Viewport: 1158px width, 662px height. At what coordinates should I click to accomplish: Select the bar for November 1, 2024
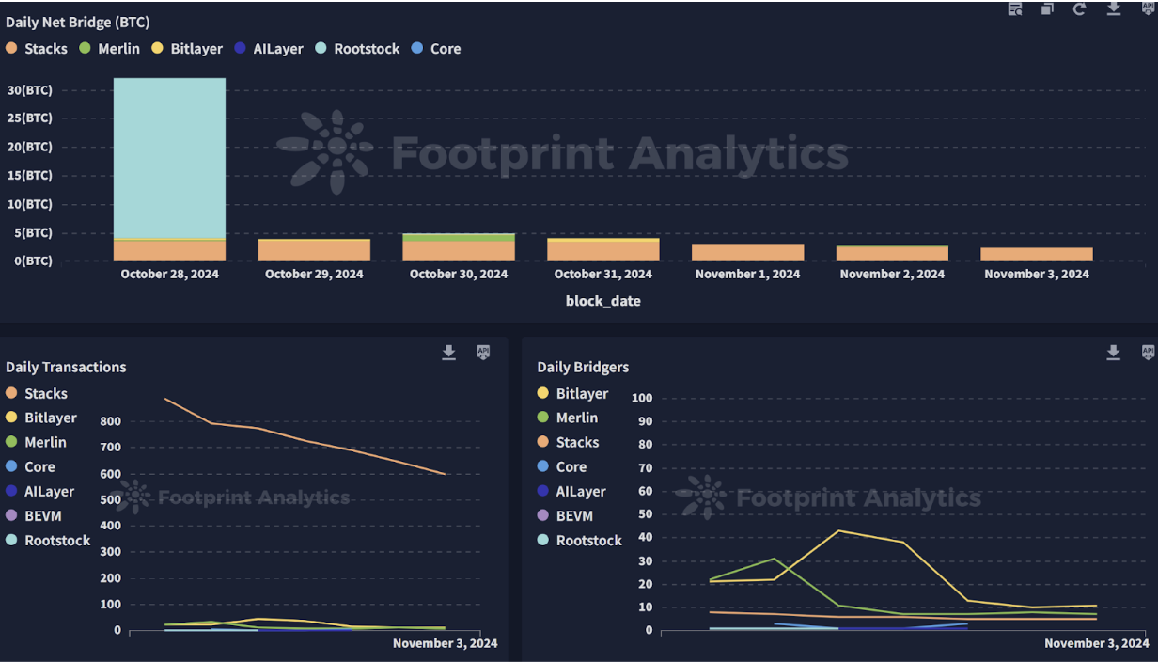coord(747,253)
